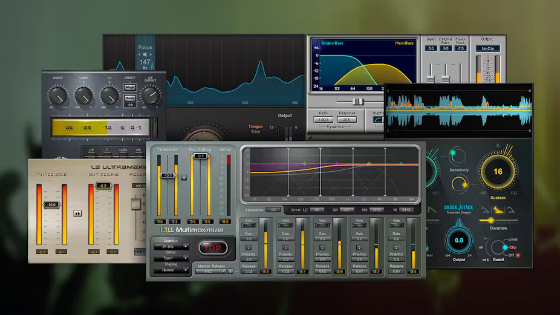The width and height of the screenshot is (560, 315).
Task: Click the Xover LO frequency field
Action: [317, 210]
